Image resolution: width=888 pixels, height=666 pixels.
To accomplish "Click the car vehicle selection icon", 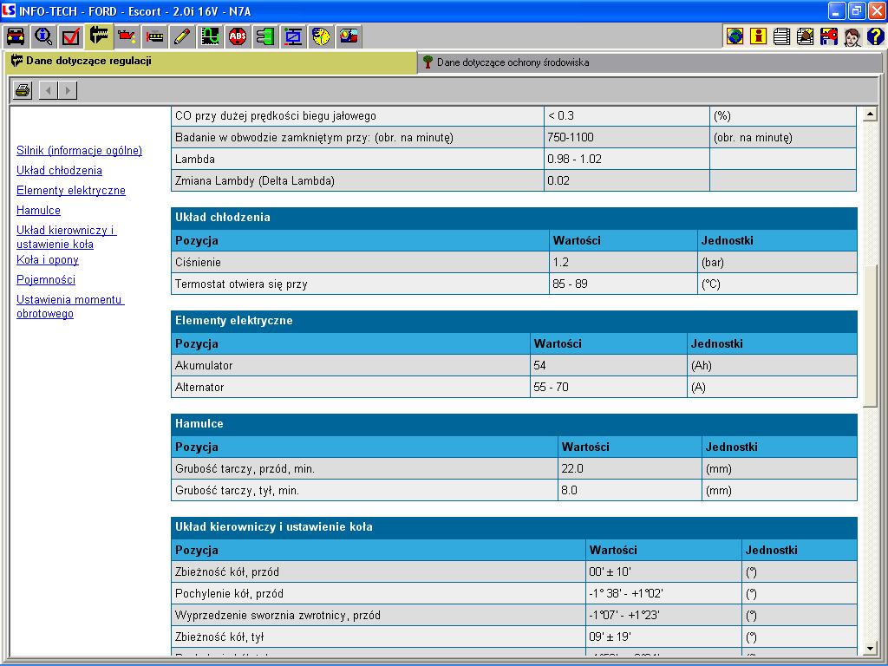I will (x=16, y=36).
